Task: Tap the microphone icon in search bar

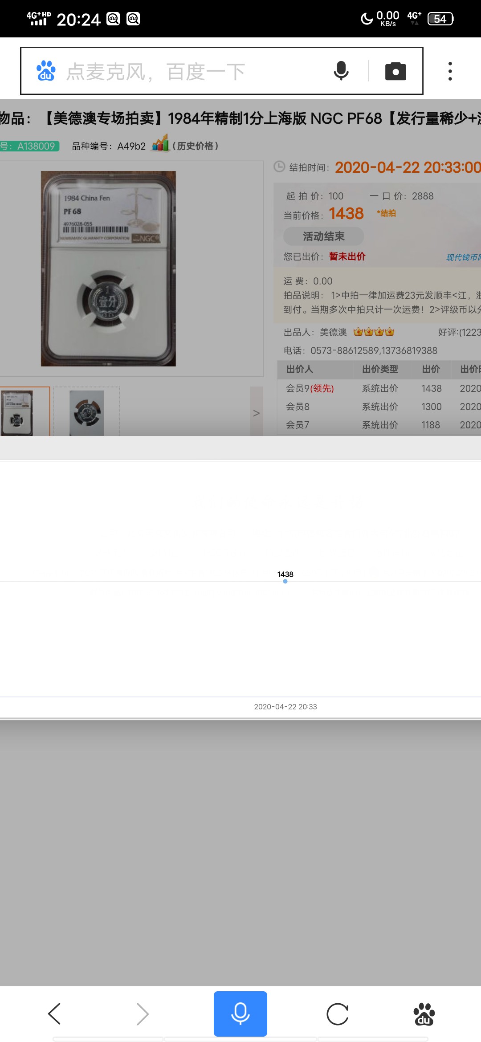Action: 341,71
